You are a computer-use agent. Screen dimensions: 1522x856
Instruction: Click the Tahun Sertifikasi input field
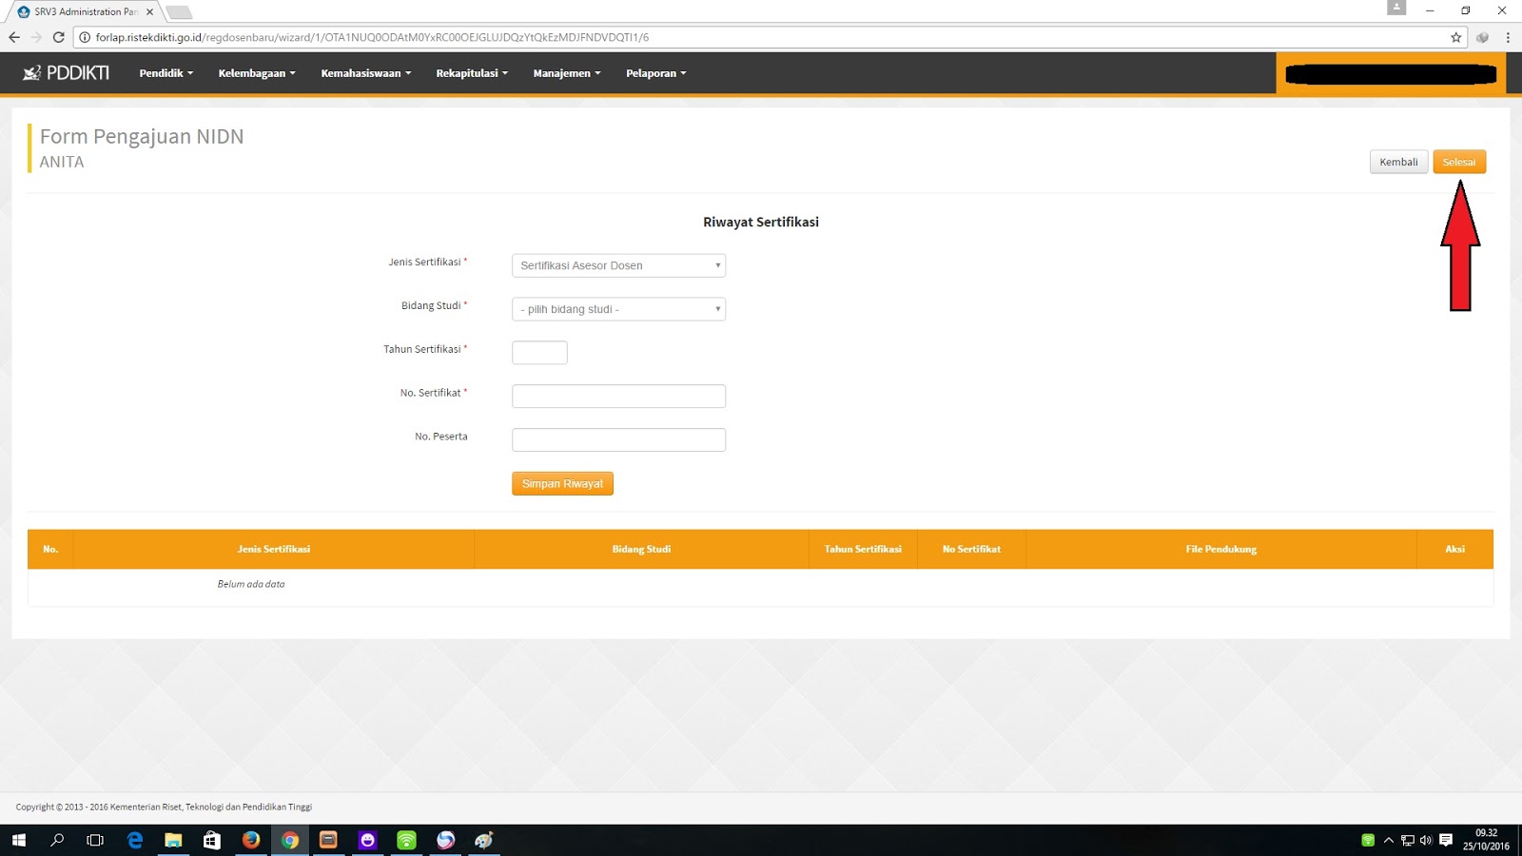tap(539, 352)
